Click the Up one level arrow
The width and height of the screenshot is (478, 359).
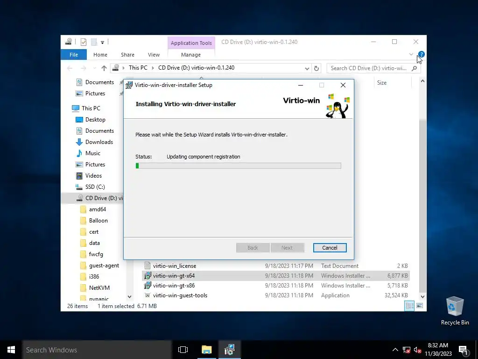tap(104, 68)
